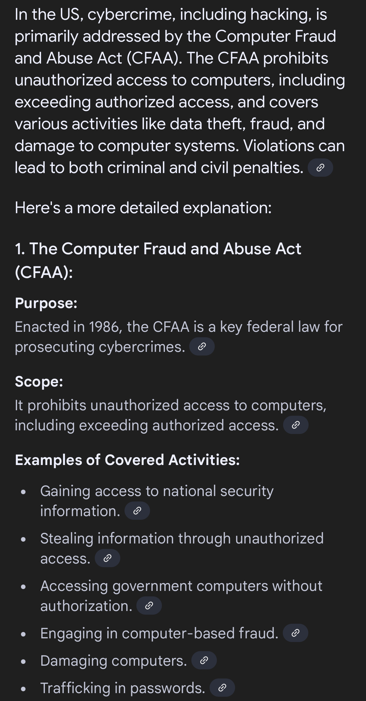
Task: Open source link beside 'computer-based fraud'
Action: tap(296, 633)
